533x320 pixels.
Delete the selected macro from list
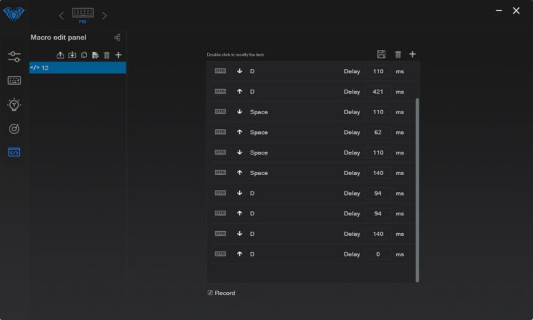click(107, 55)
